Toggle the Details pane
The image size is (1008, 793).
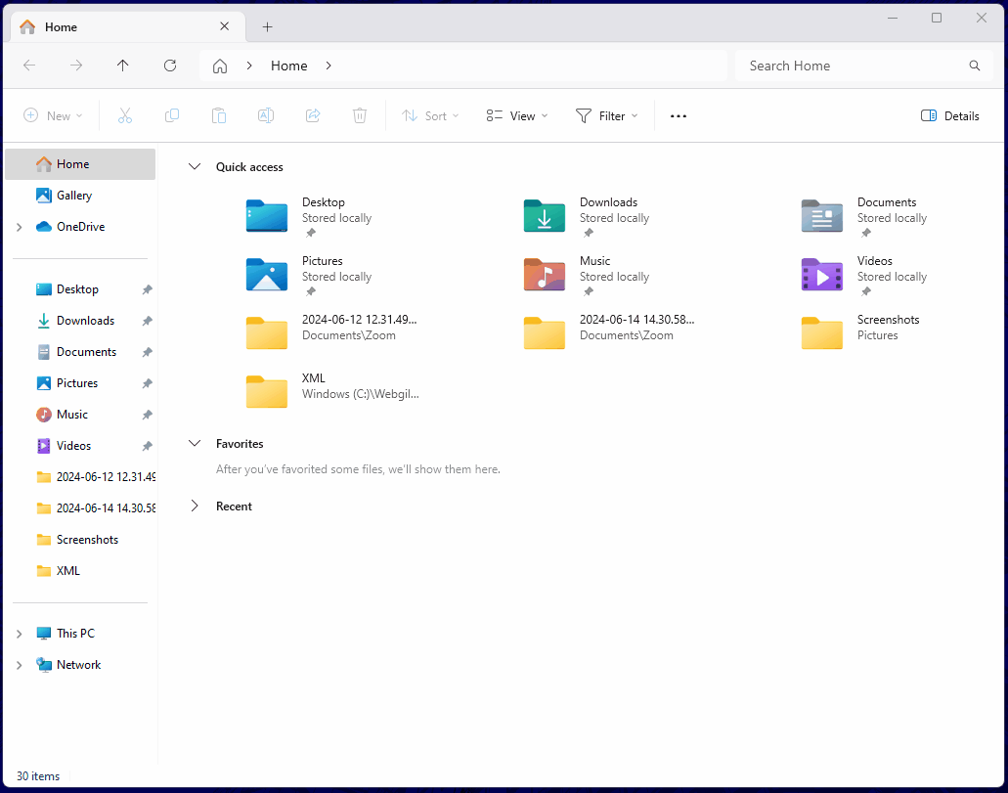pos(949,115)
